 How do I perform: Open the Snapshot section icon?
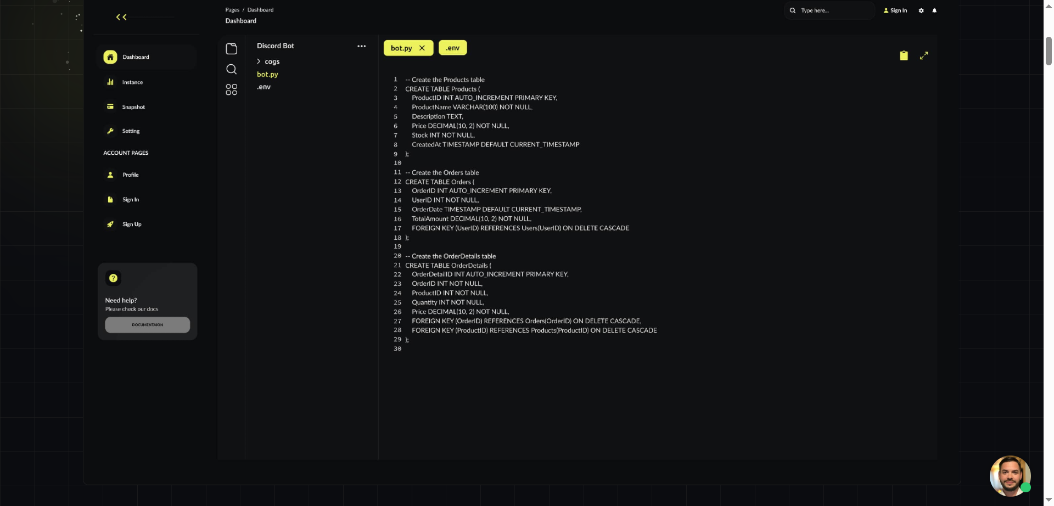(110, 106)
